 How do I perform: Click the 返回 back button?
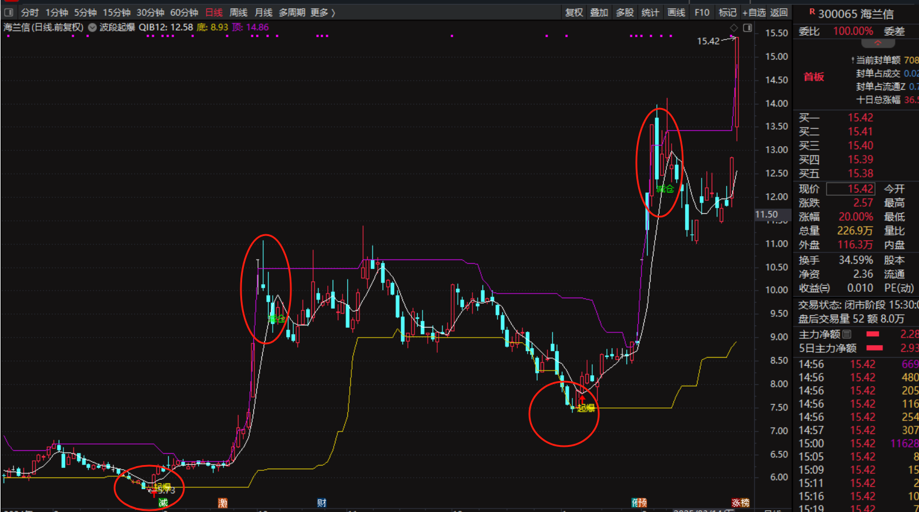(779, 12)
